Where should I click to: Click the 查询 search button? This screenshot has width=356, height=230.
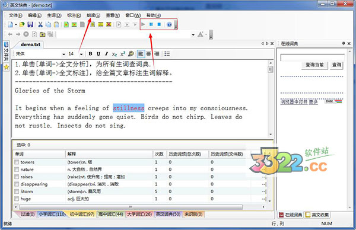point(336,65)
